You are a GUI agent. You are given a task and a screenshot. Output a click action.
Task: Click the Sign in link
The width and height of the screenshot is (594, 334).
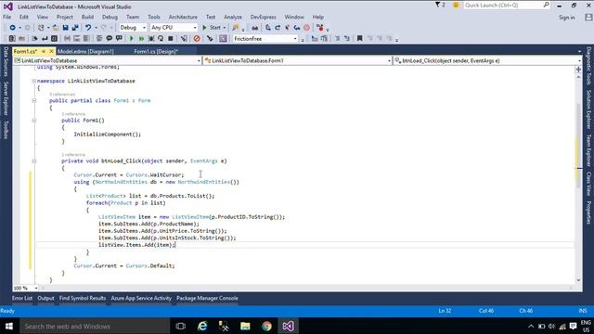pyautogui.click(x=567, y=18)
